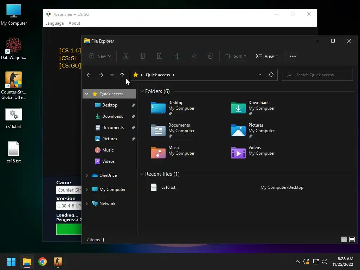Open Language menu in 7Launcher

(x=54, y=23)
